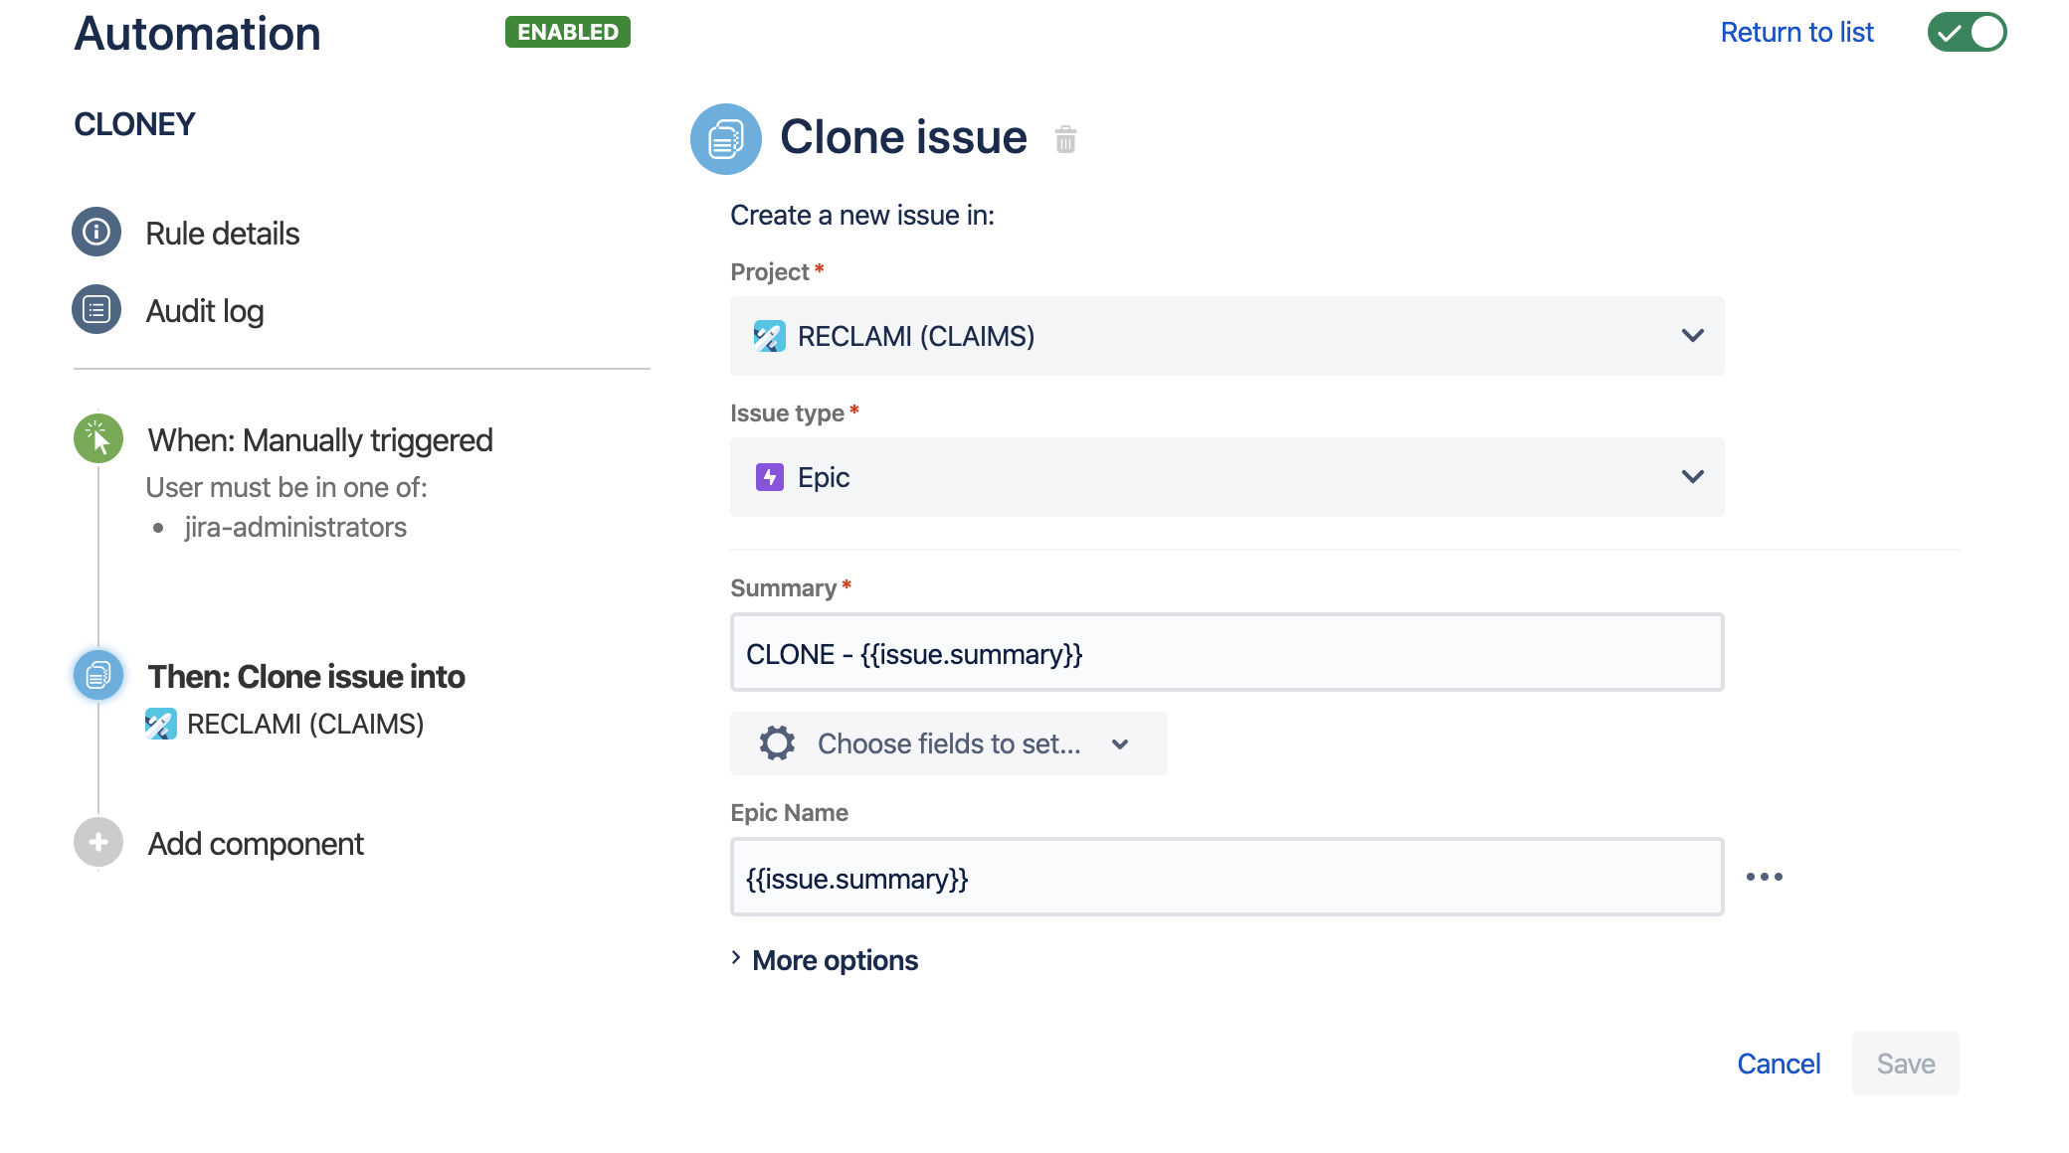Click the Cancel button
The height and width of the screenshot is (1153, 2069).
click(x=1779, y=1064)
